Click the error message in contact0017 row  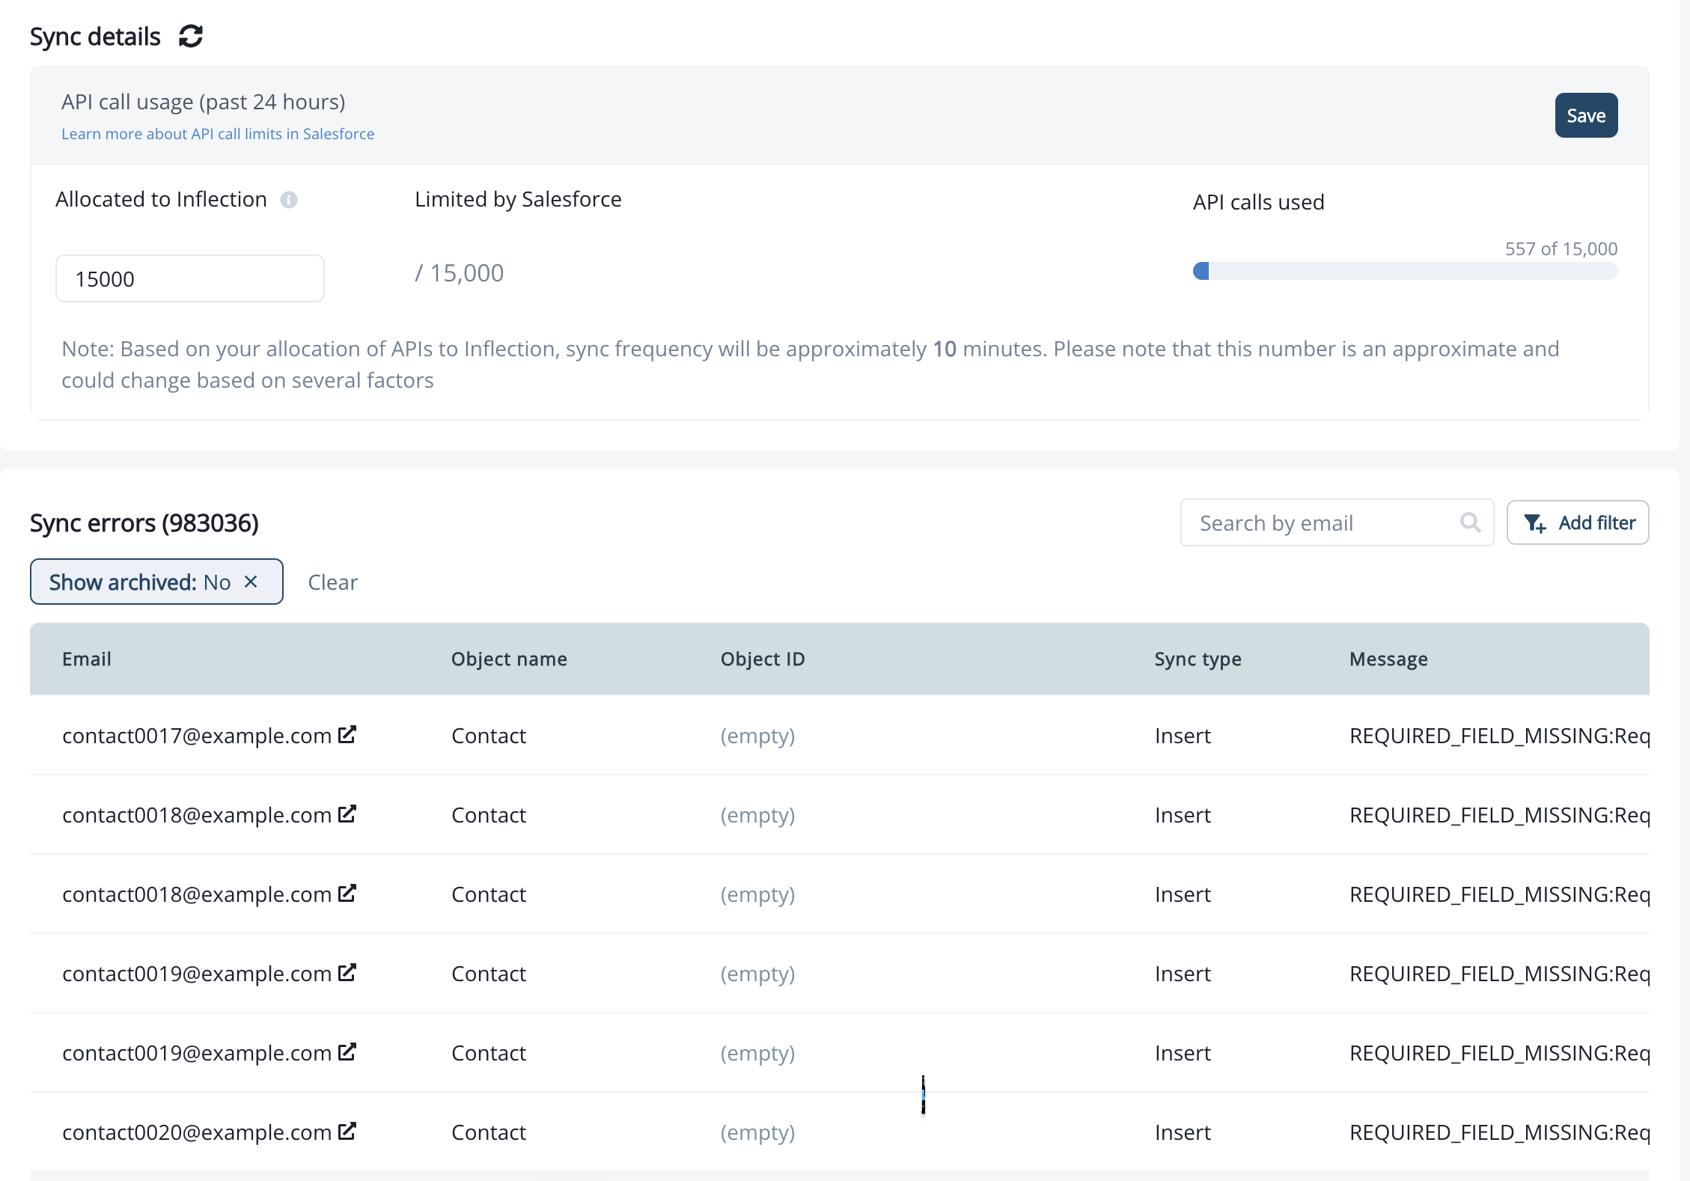coord(1499,736)
